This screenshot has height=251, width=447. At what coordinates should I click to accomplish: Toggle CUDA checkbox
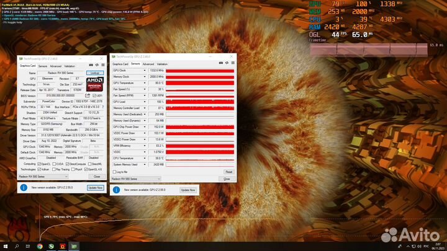54,164
